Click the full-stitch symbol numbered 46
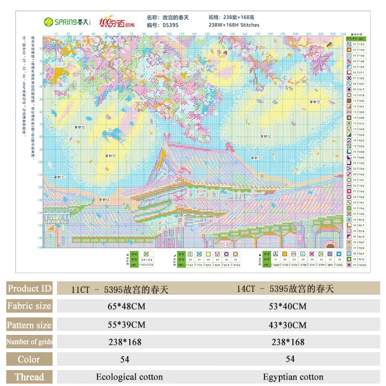Viewport: 386px width, 386px height. click(x=321, y=254)
